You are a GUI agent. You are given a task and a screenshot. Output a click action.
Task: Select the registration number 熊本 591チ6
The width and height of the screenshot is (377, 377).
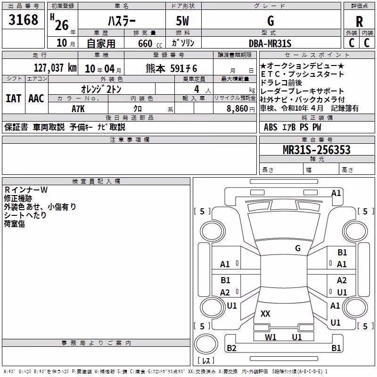click(172, 69)
